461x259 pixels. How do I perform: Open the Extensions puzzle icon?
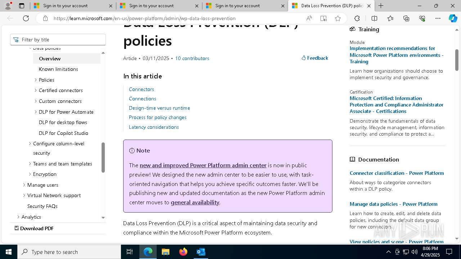click(x=357, y=18)
